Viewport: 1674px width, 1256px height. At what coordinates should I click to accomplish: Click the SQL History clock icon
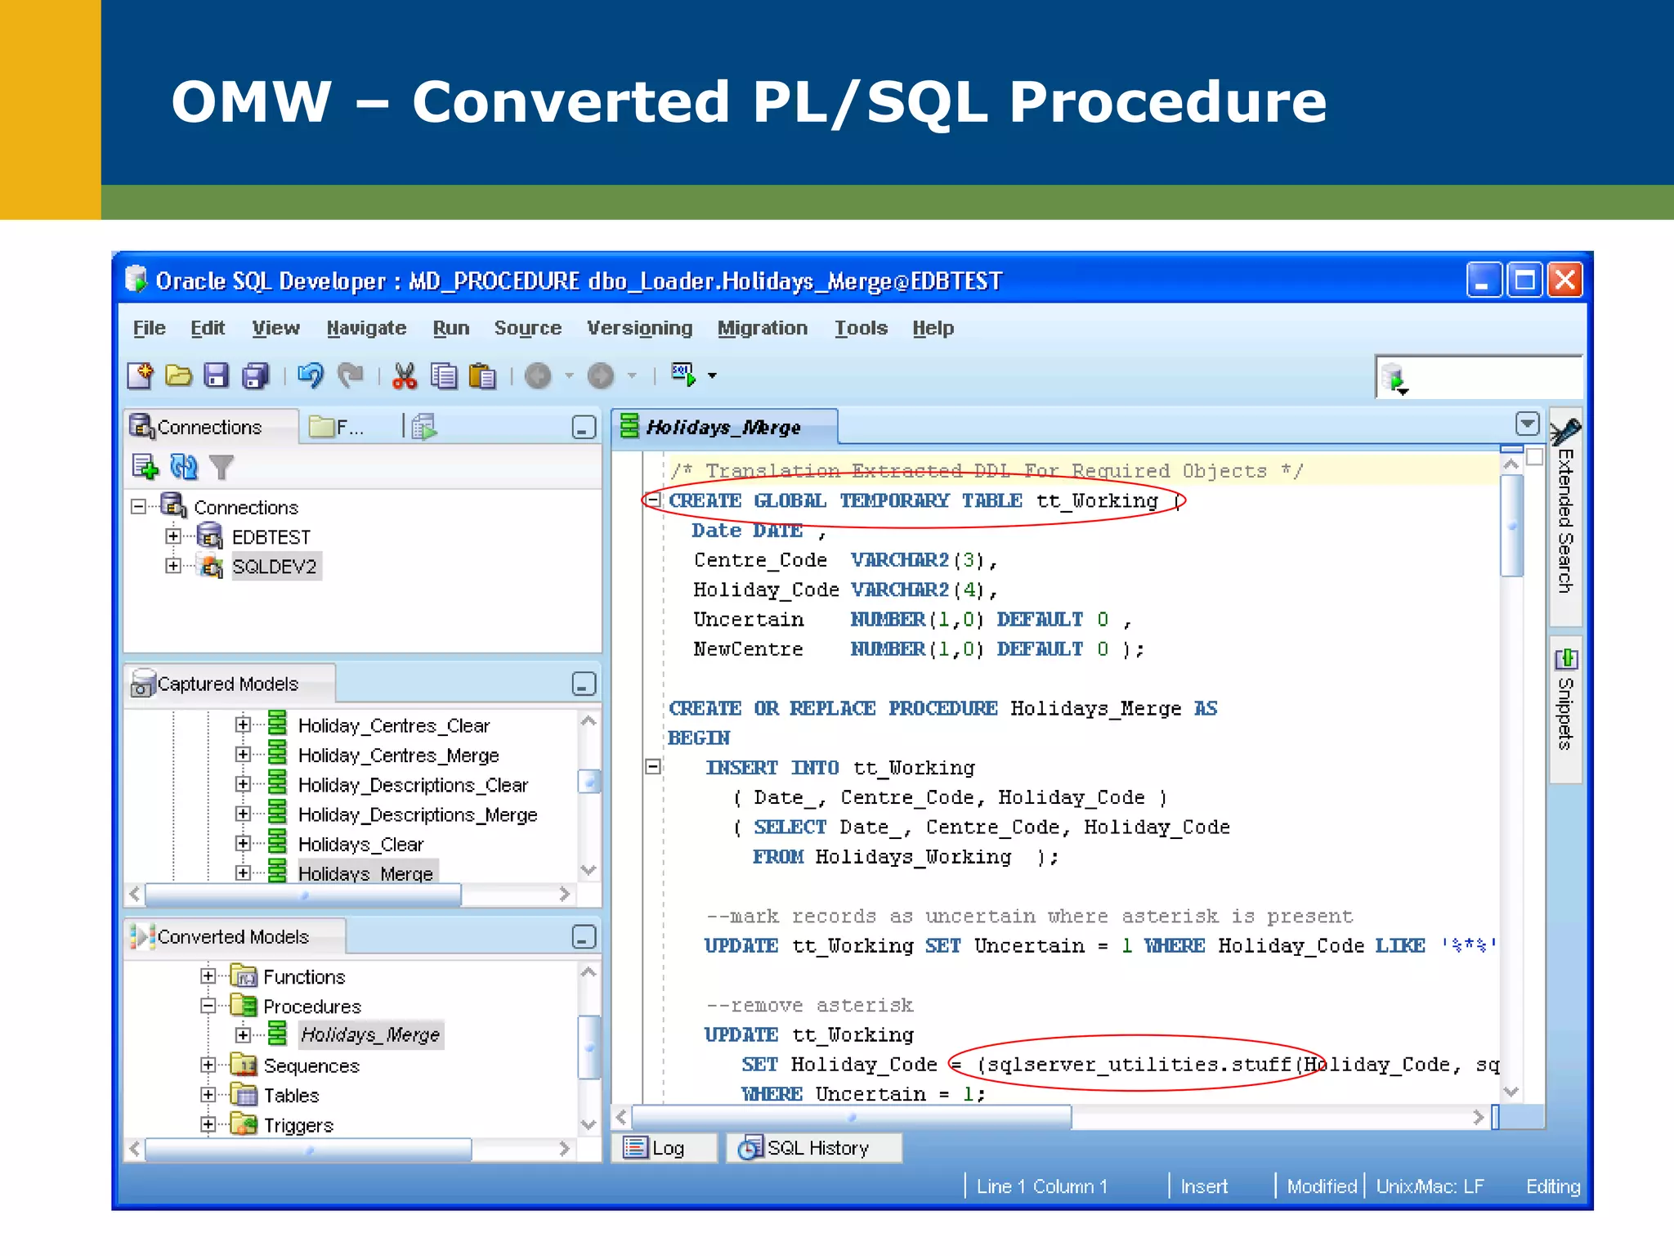point(750,1148)
